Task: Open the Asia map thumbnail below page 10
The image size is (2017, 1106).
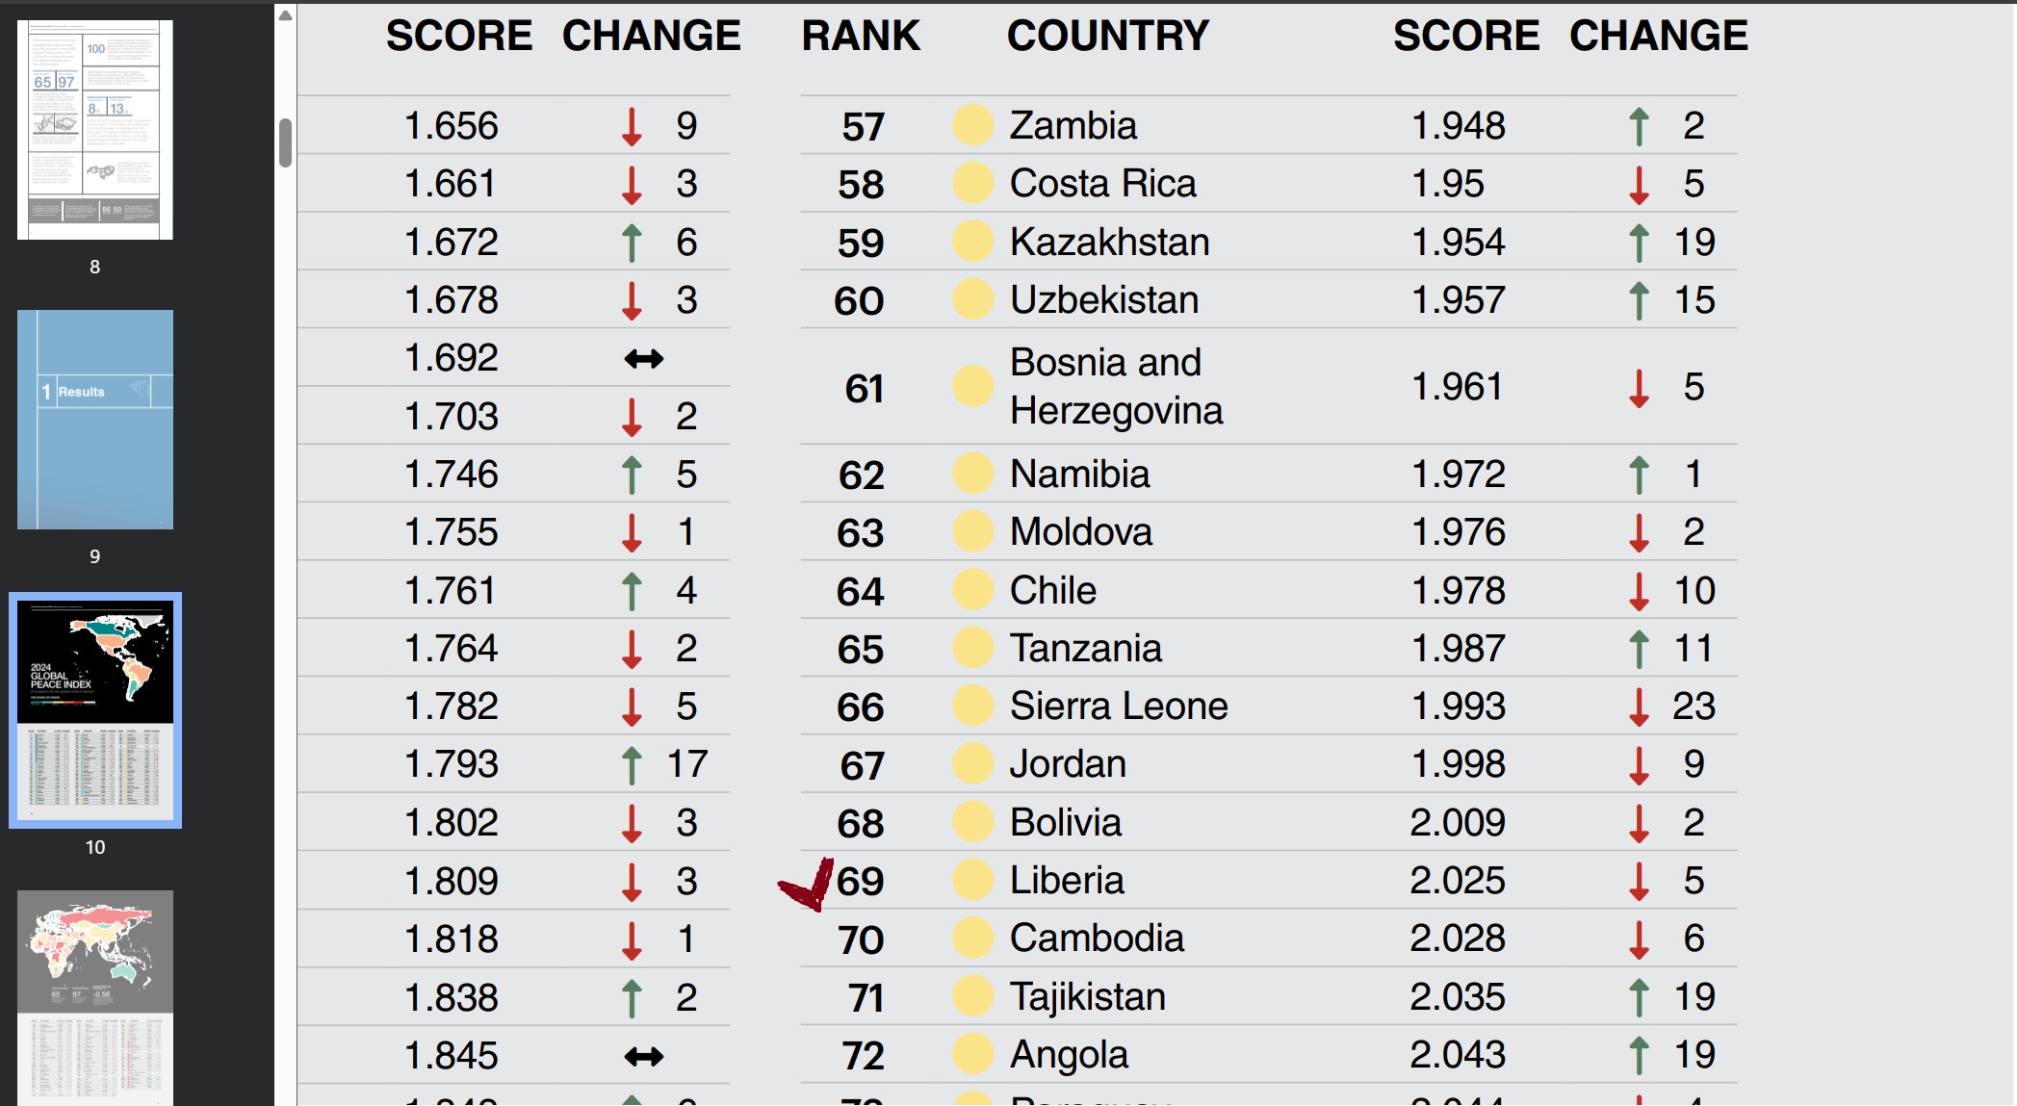Action: [95, 996]
